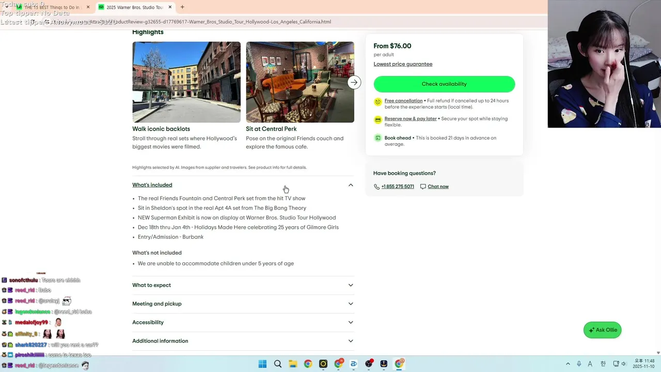Click the children under 5 years note

click(216, 263)
